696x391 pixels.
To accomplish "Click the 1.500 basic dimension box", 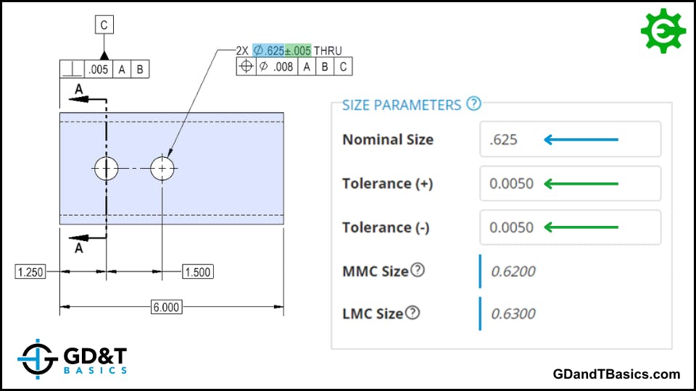I will pyautogui.click(x=197, y=272).
